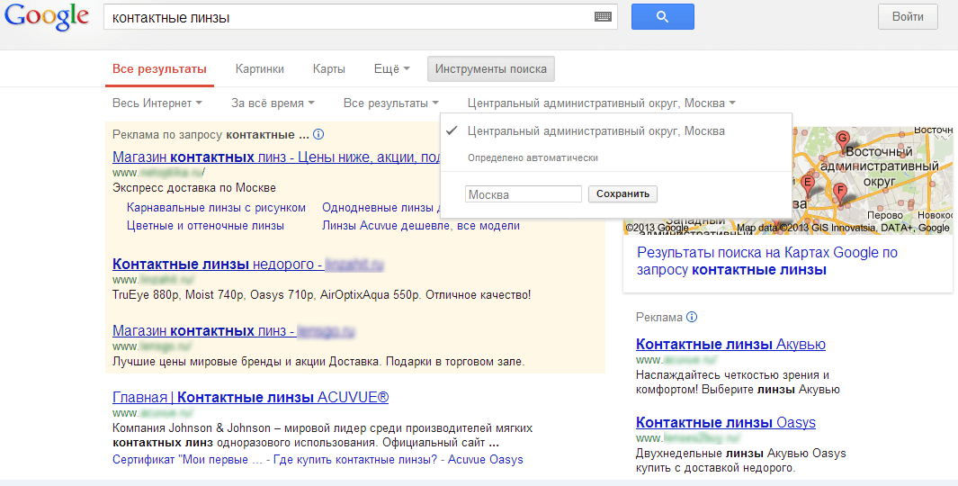958x486 pixels.
Task: Click 'TruEye 880р, Moist 740р' ad description
Action: (x=321, y=294)
